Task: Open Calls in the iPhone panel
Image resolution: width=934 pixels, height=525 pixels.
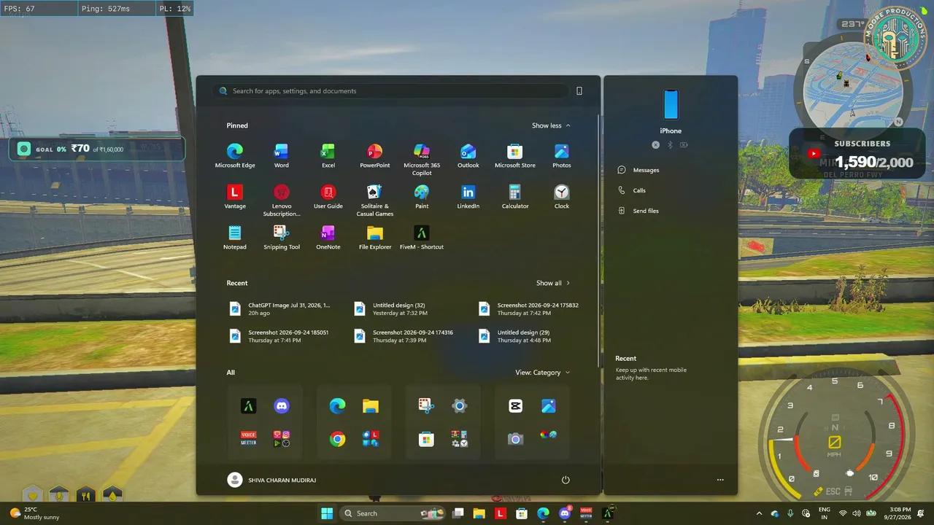Action: click(632, 190)
